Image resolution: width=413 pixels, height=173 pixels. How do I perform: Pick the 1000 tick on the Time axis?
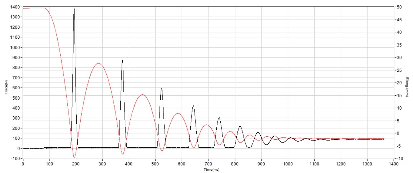(288, 164)
